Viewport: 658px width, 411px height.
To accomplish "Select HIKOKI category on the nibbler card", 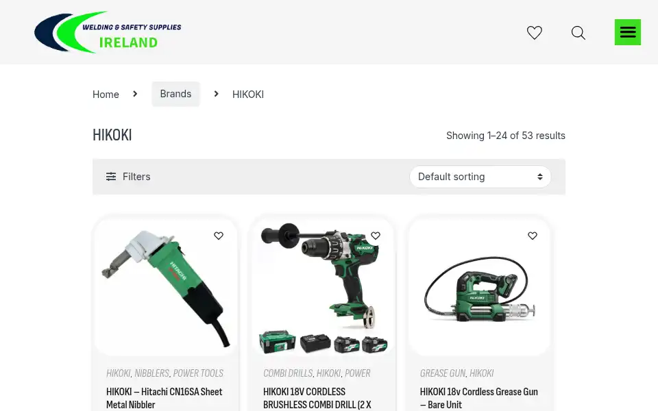I will coord(119,373).
